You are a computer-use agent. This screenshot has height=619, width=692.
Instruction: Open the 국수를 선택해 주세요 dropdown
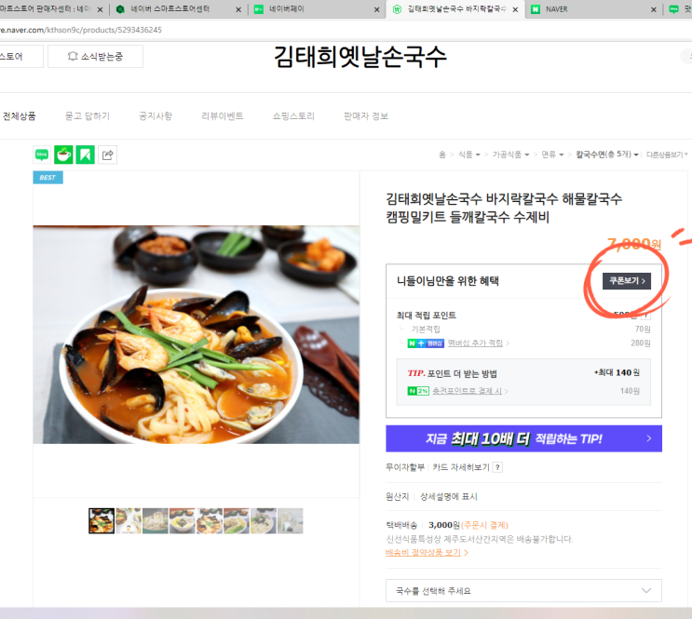pos(523,591)
